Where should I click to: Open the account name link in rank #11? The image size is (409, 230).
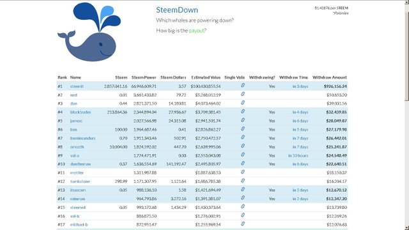77,172
